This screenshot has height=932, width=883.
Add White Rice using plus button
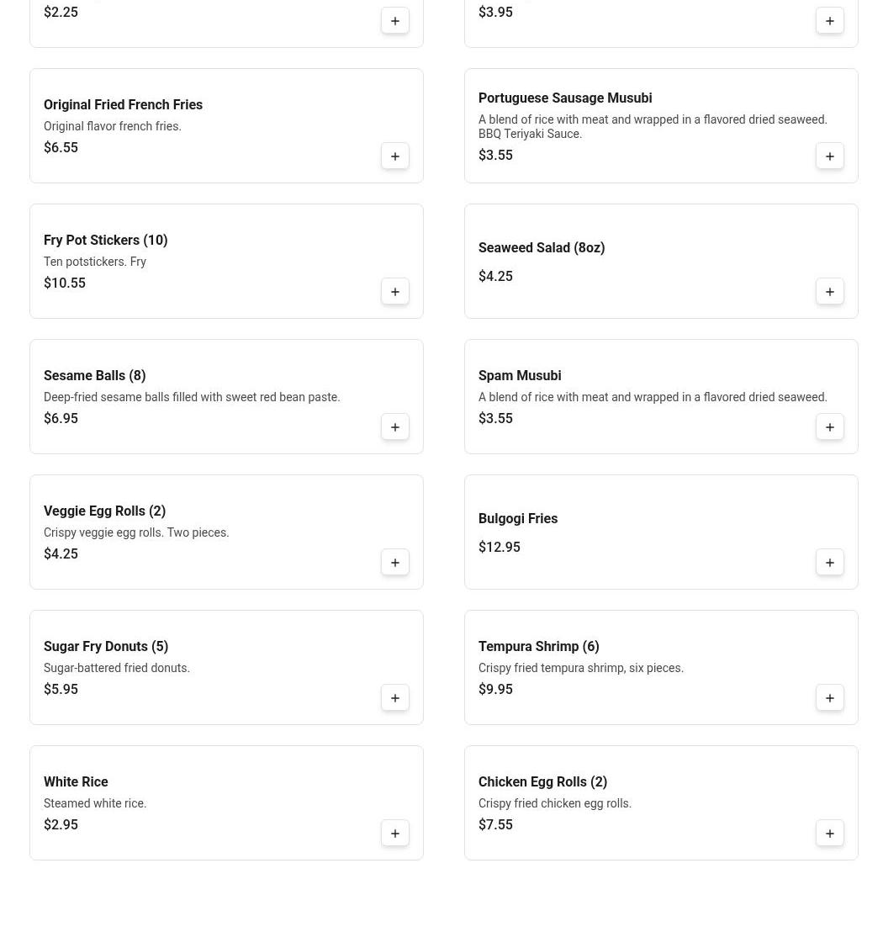click(x=395, y=834)
